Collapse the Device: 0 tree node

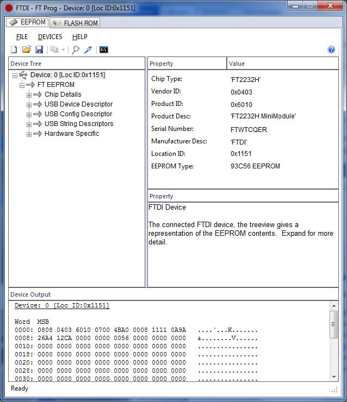click(15, 76)
